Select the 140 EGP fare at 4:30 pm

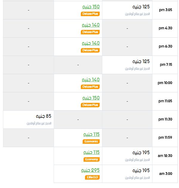point(91,25)
